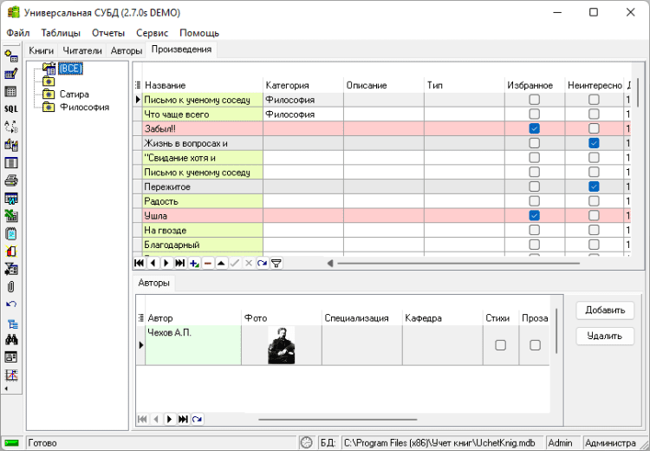Open the Отчеты menu

pyautogui.click(x=108, y=33)
